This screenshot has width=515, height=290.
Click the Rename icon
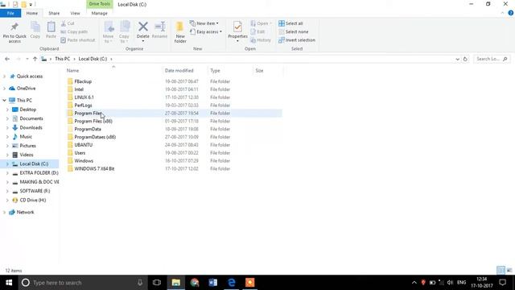159,27
